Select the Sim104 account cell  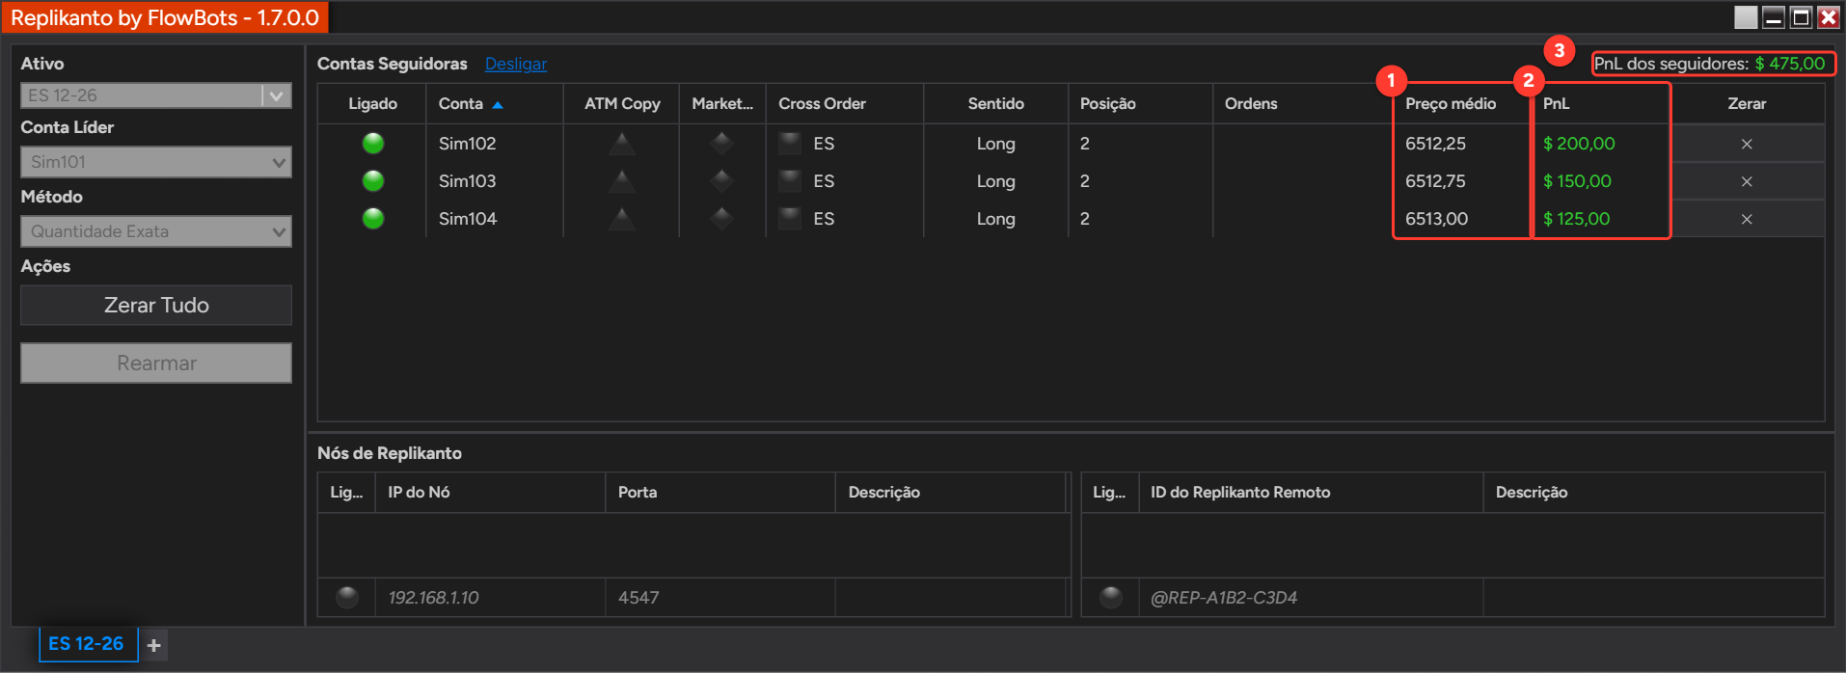click(x=495, y=219)
